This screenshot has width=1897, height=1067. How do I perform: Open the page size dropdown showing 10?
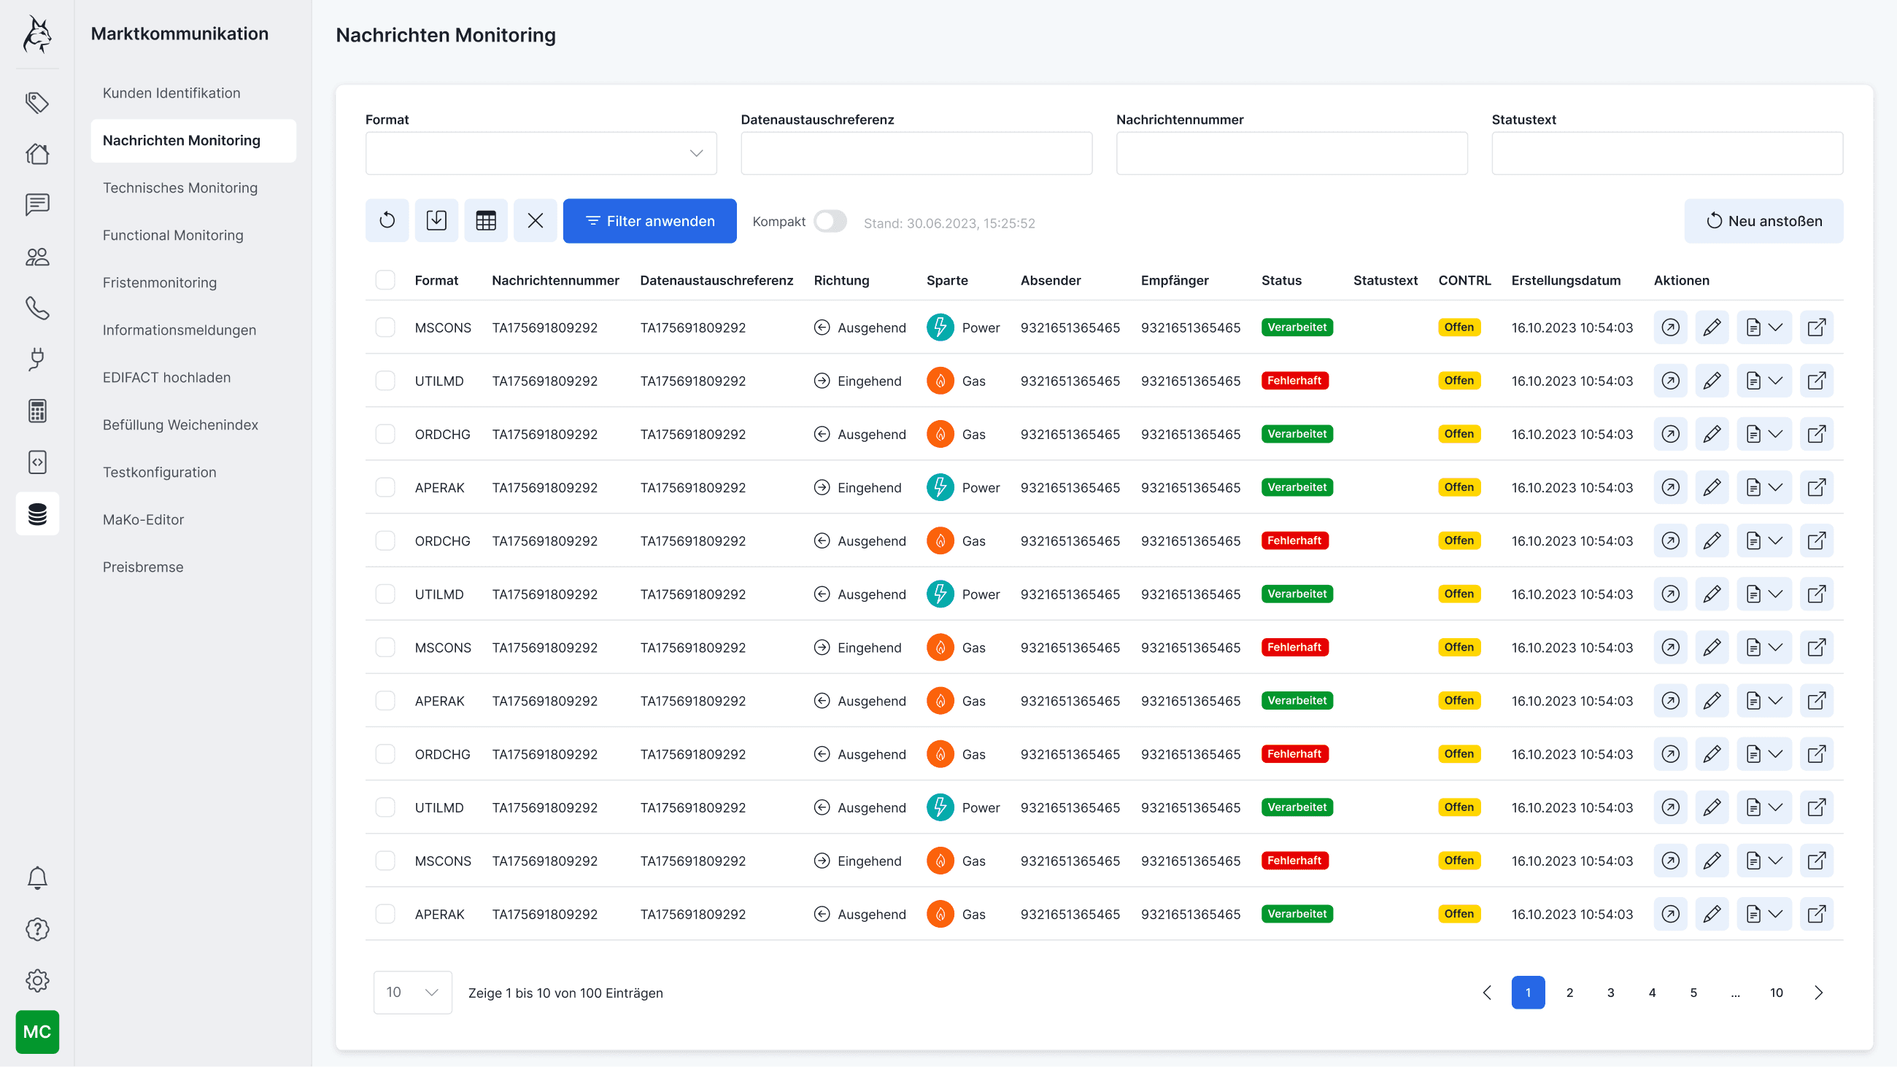(x=412, y=992)
